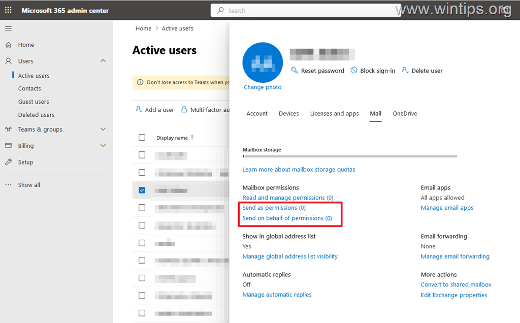Check the fourth user row checkbox

click(x=142, y=208)
